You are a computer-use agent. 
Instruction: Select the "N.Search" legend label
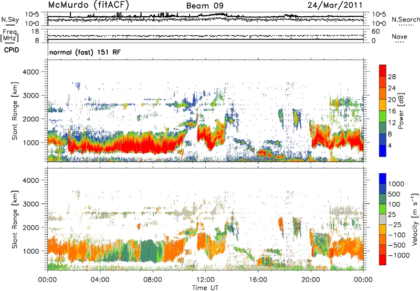click(x=405, y=19)
